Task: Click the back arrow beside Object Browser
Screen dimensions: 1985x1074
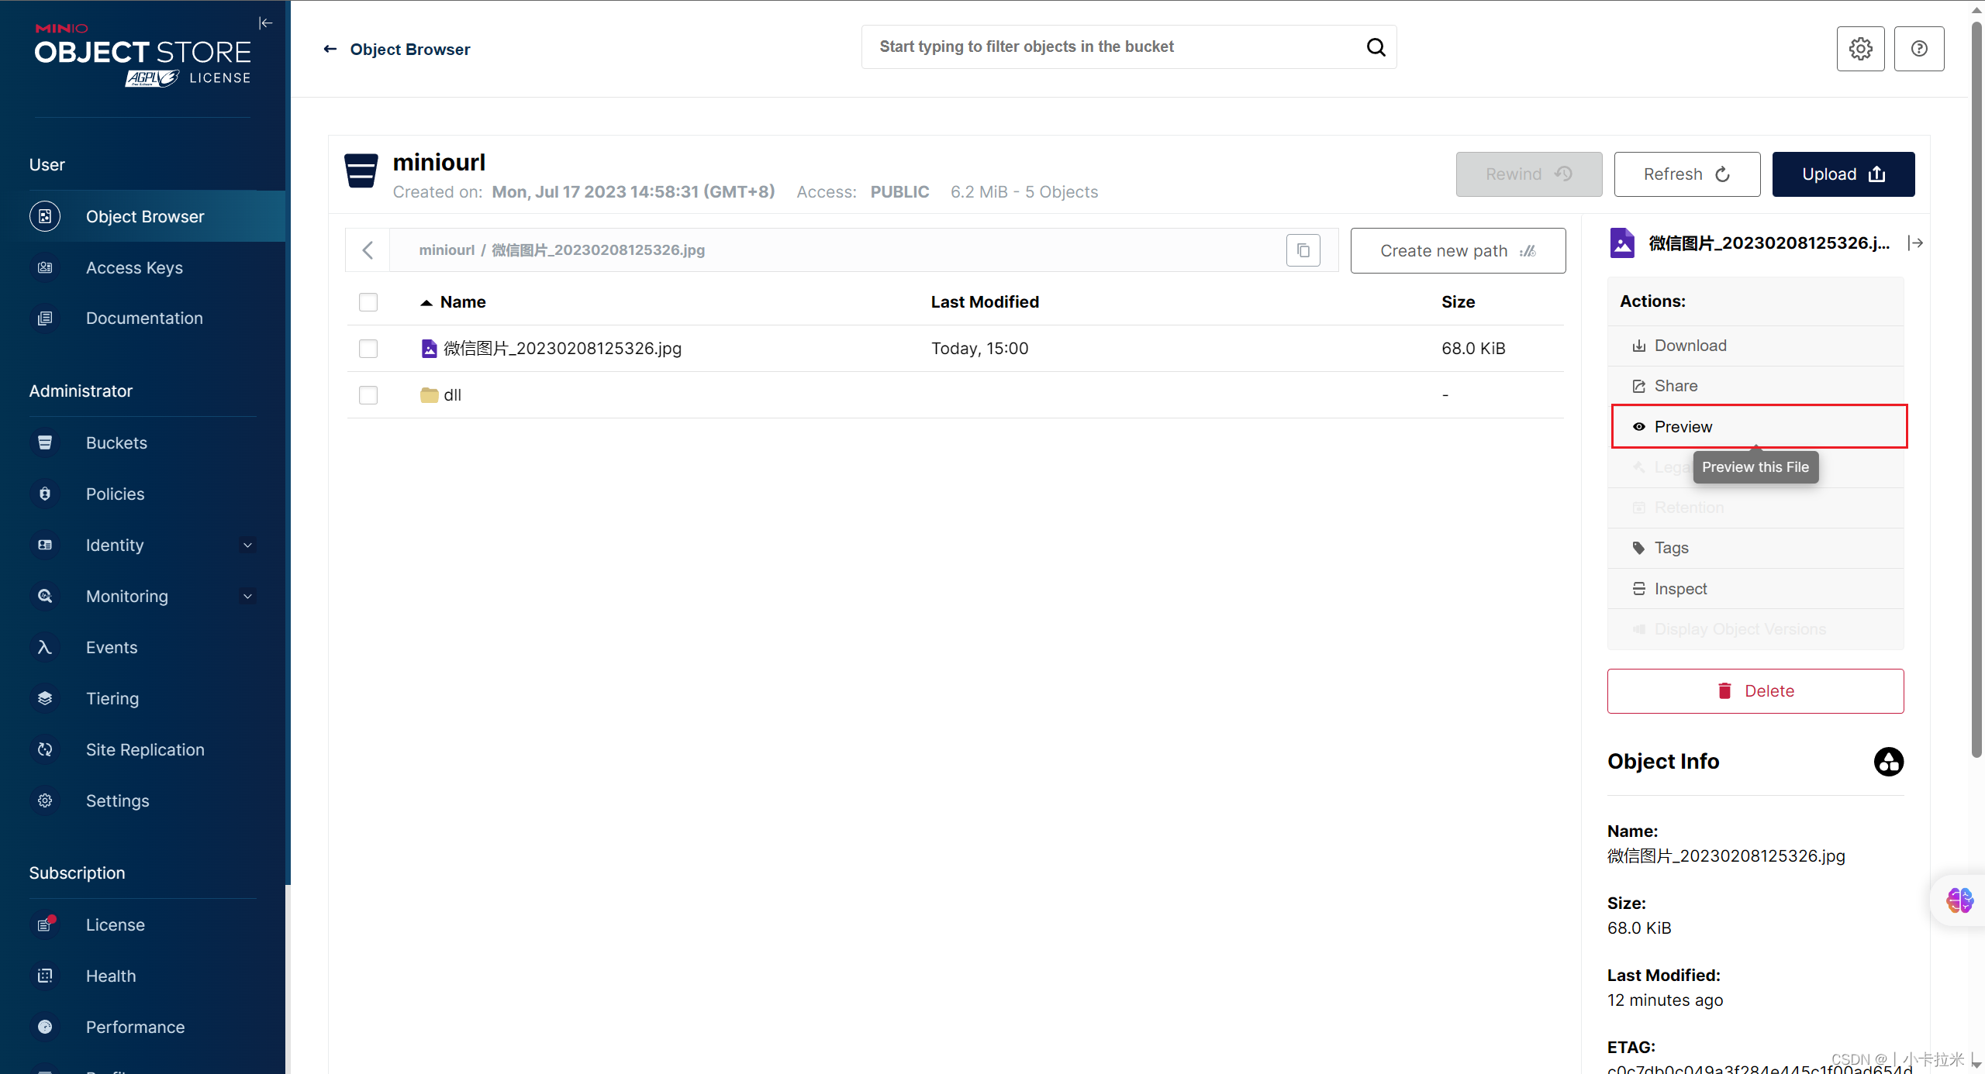Action: (x=330, y=50)
